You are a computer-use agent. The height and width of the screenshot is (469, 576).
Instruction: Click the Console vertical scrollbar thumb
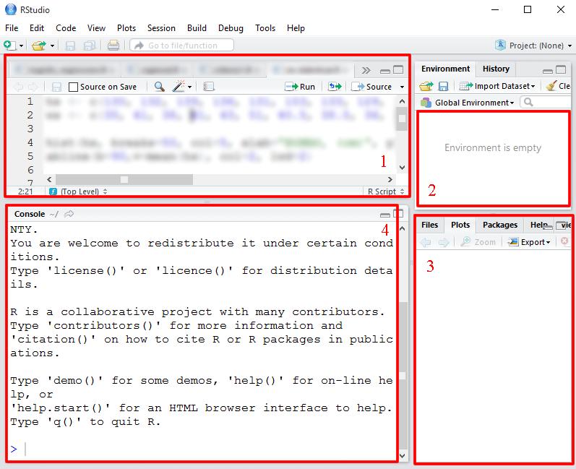point(403,374)
